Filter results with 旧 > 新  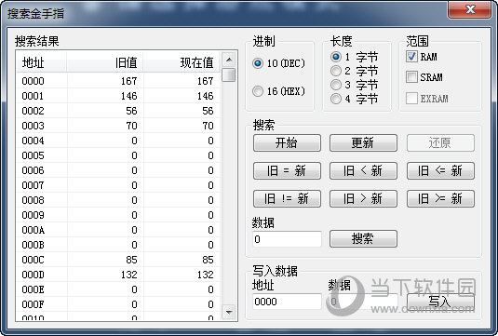click(363, 199)
